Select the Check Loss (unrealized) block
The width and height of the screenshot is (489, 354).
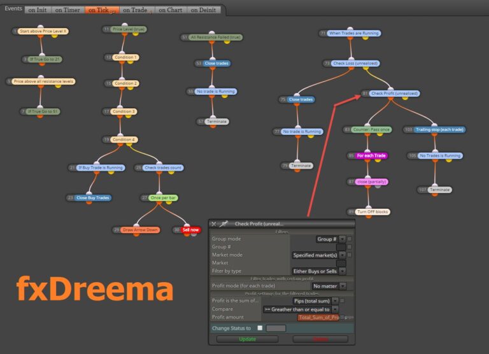355,63
